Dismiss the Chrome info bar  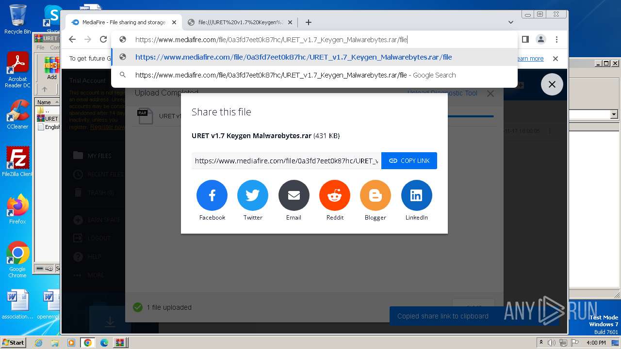tap(556, 59)
